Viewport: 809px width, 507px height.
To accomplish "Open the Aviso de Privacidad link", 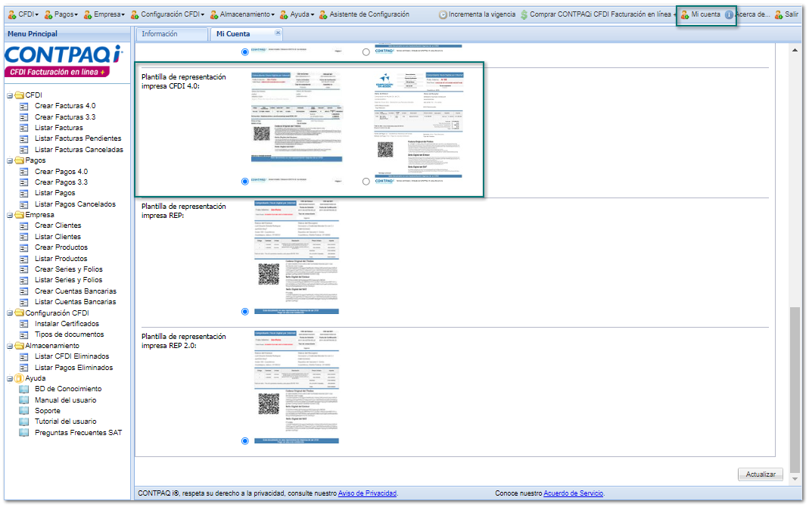I will tap(367, 493).
